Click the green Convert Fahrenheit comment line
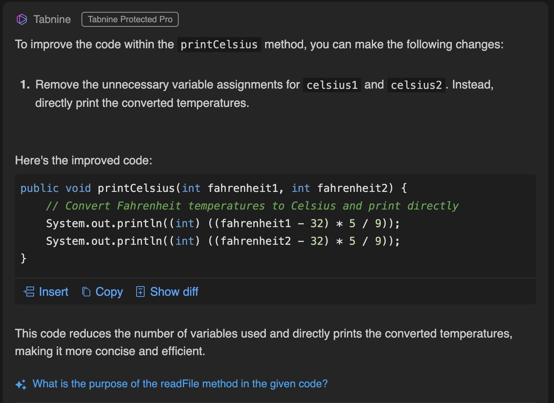This screenshot has height=403, width=554. click(x=252, y=206)
